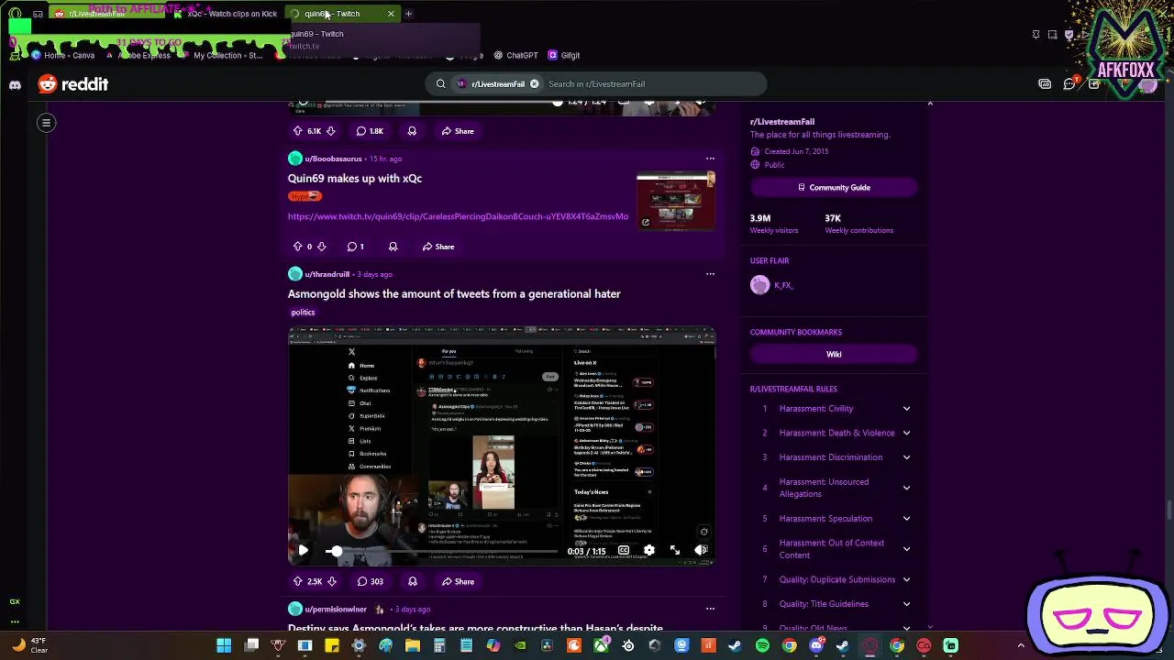This screenshot has height=660, width=1174.
Task: Focus the Search in r/LivestreamFail field
Action: [653, 83]
